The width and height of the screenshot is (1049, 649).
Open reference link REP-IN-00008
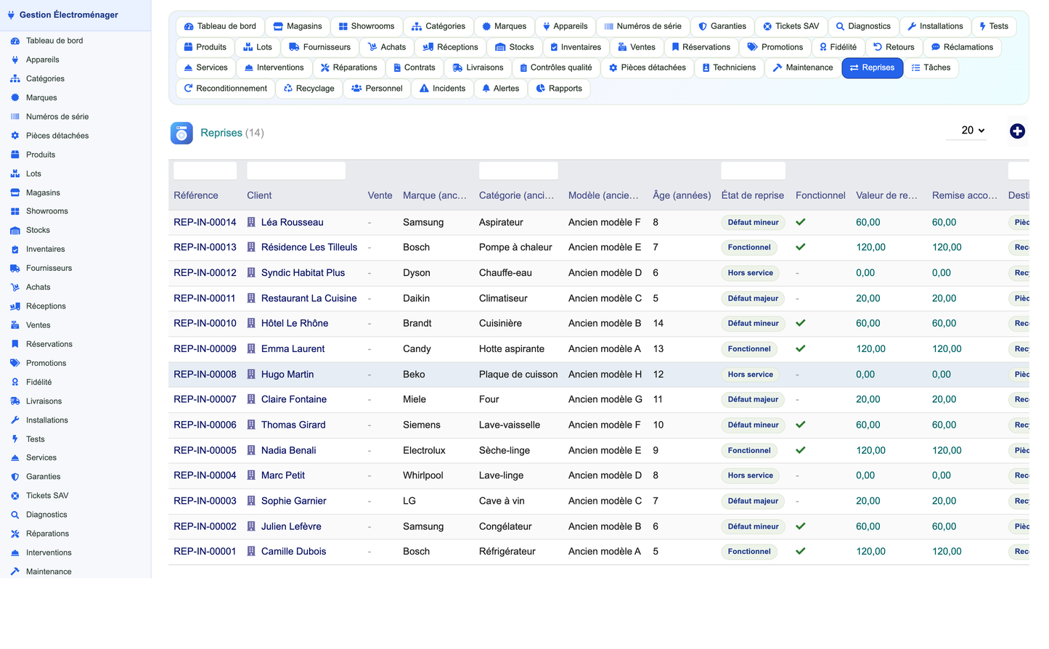(205, 375)
